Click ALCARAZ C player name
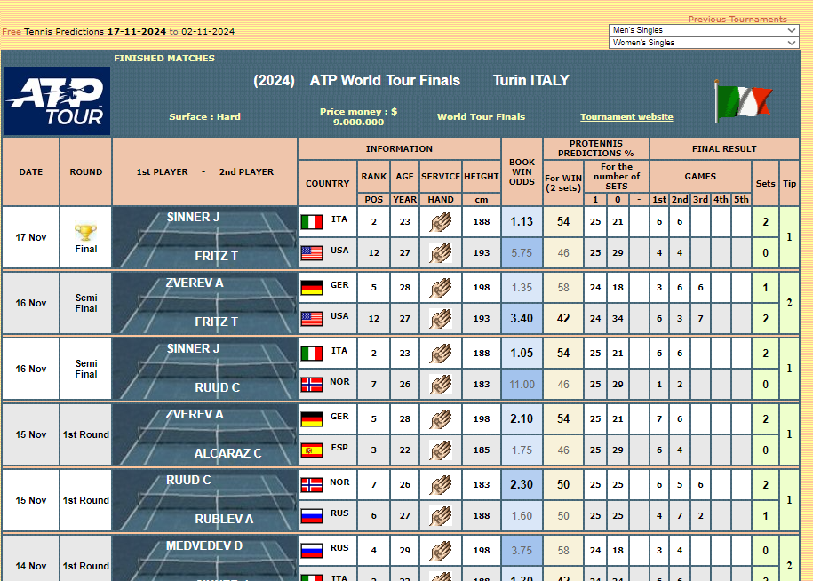This screenshot has height=581, width=813. [227, 453]
